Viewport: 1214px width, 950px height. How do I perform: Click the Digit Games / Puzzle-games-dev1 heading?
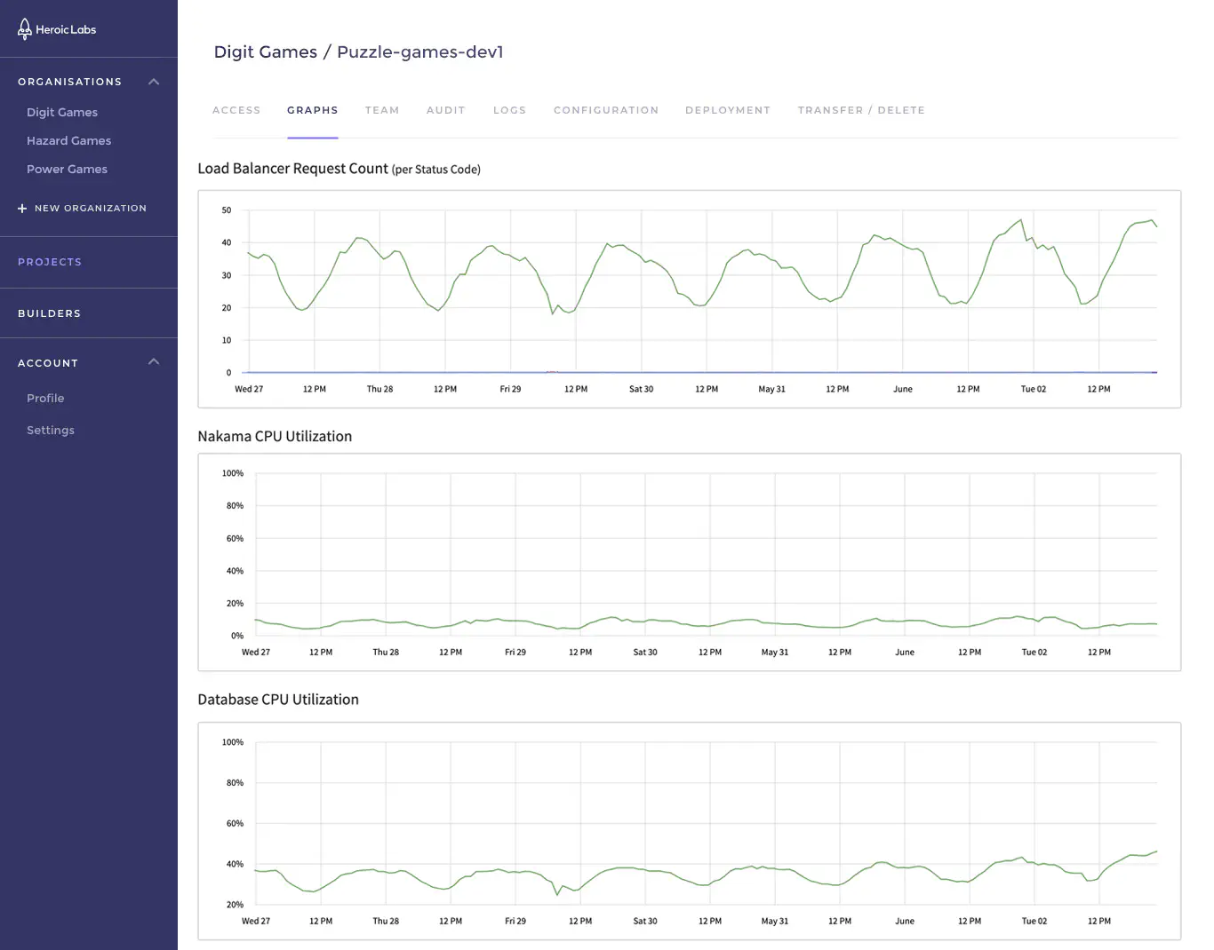point(359,51)
